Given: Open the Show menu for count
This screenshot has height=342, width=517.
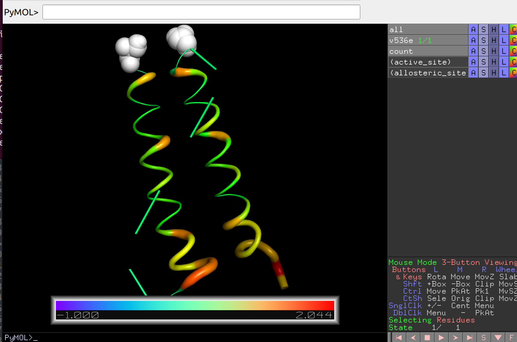Looking at the screenshot, I should [483, 51].
